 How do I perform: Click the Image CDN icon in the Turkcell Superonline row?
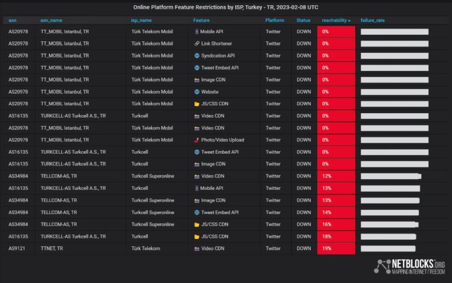[197, 200]
